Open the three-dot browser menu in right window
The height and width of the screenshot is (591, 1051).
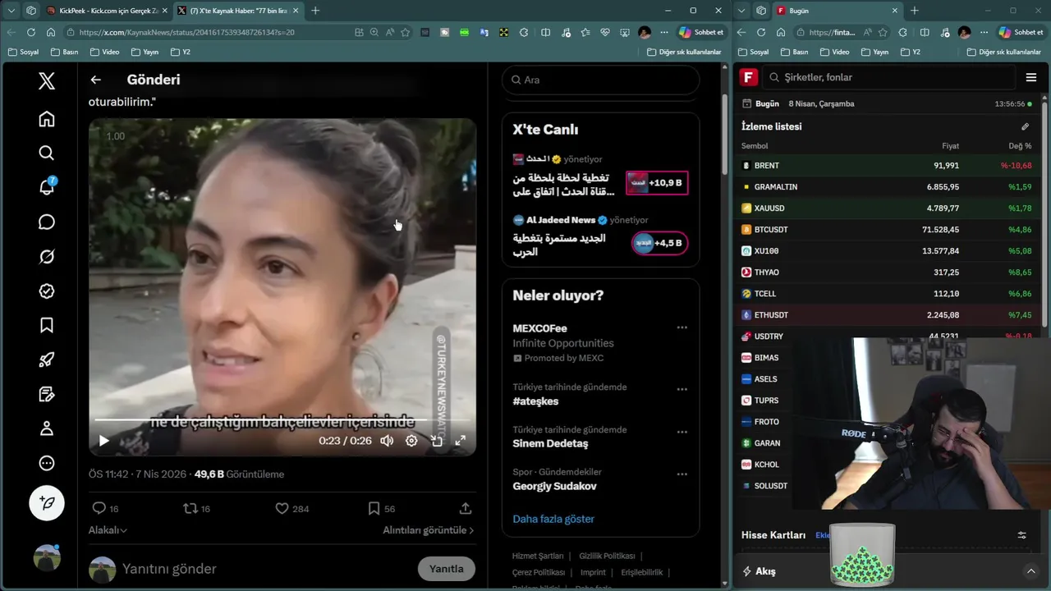coord(984,32)
